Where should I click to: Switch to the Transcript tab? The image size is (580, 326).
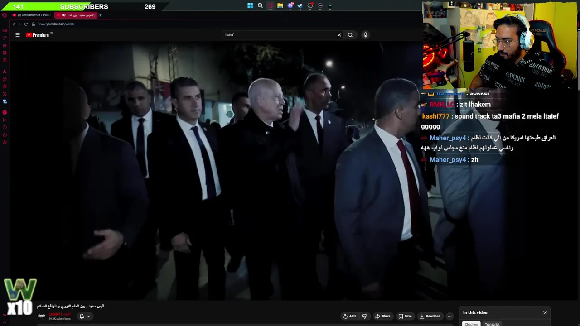tap(492, 324)
